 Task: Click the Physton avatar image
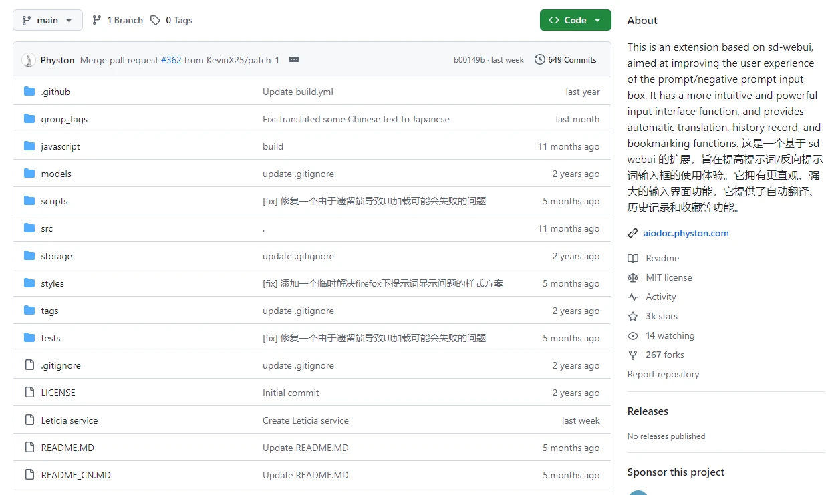29,60
